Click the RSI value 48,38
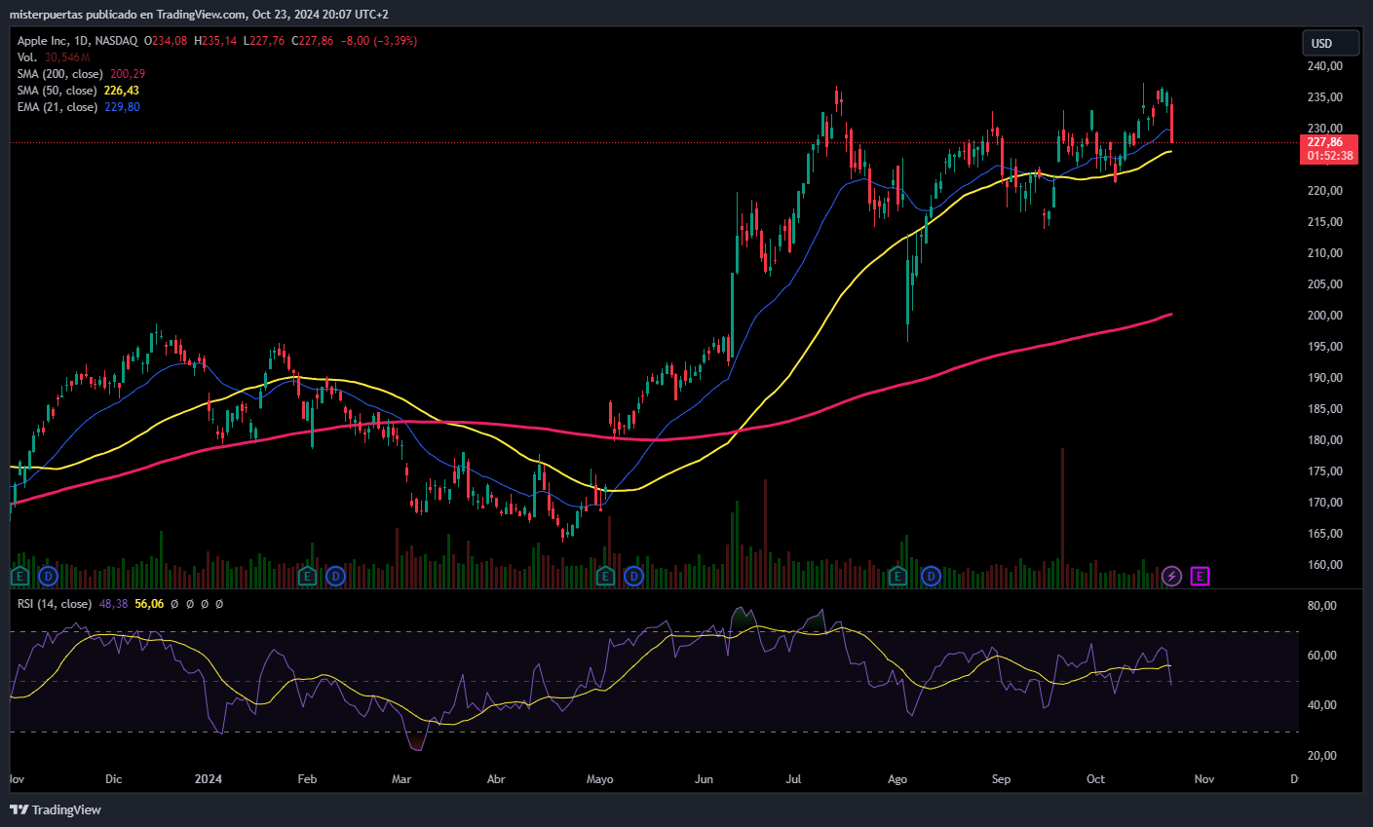 pyautogui.click(x=113, y=604)
